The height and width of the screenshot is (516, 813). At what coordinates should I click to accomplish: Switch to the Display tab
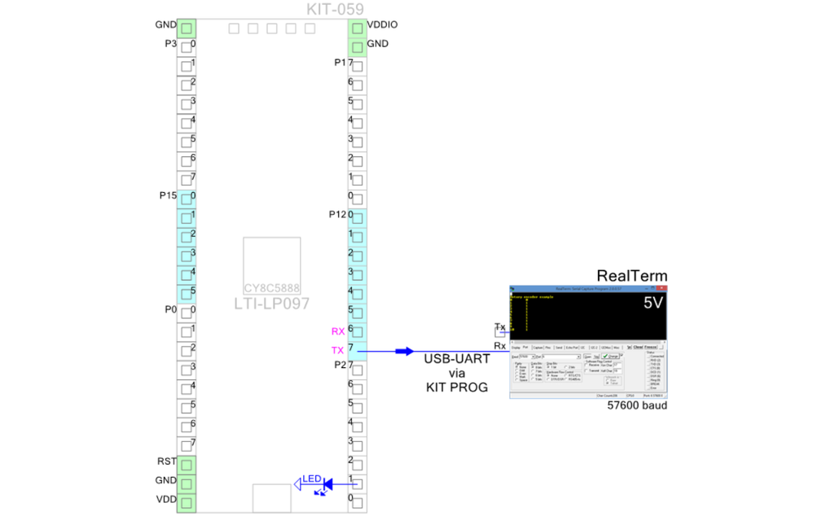pos(515,348)
